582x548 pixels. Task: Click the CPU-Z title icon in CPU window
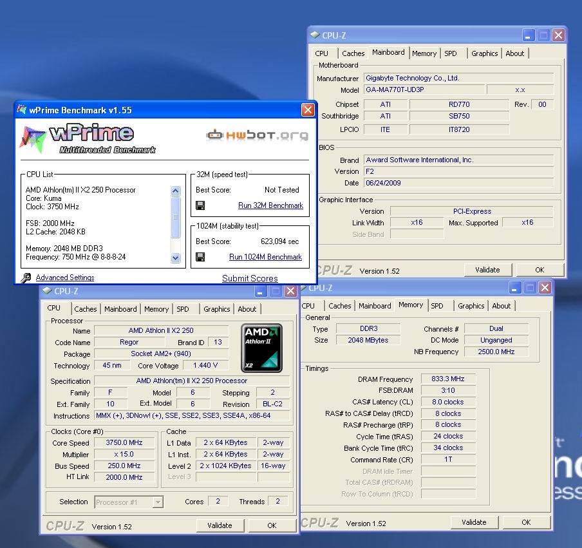(x=47, y=290)
